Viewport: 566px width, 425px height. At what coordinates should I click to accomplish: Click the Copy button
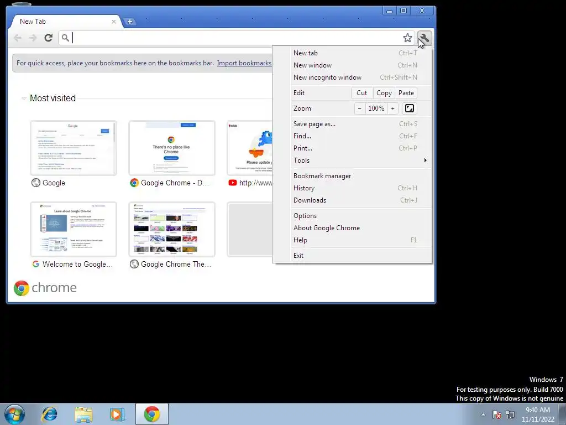(x=384, y=93)
